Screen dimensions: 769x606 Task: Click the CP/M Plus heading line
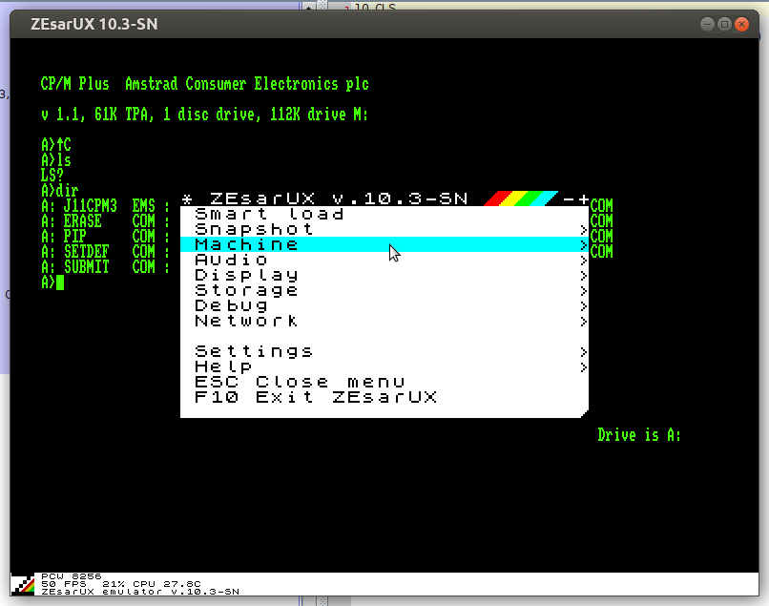[x=204, y=84]
